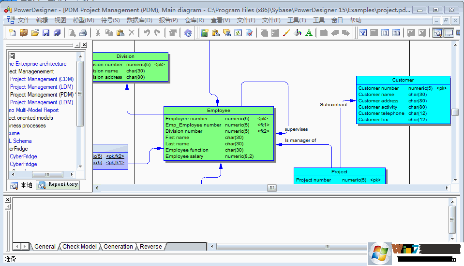Viewport: 464px width, 266px height.
Task: Click the paint bucket fill color icon
Action: tap(298, 33)
